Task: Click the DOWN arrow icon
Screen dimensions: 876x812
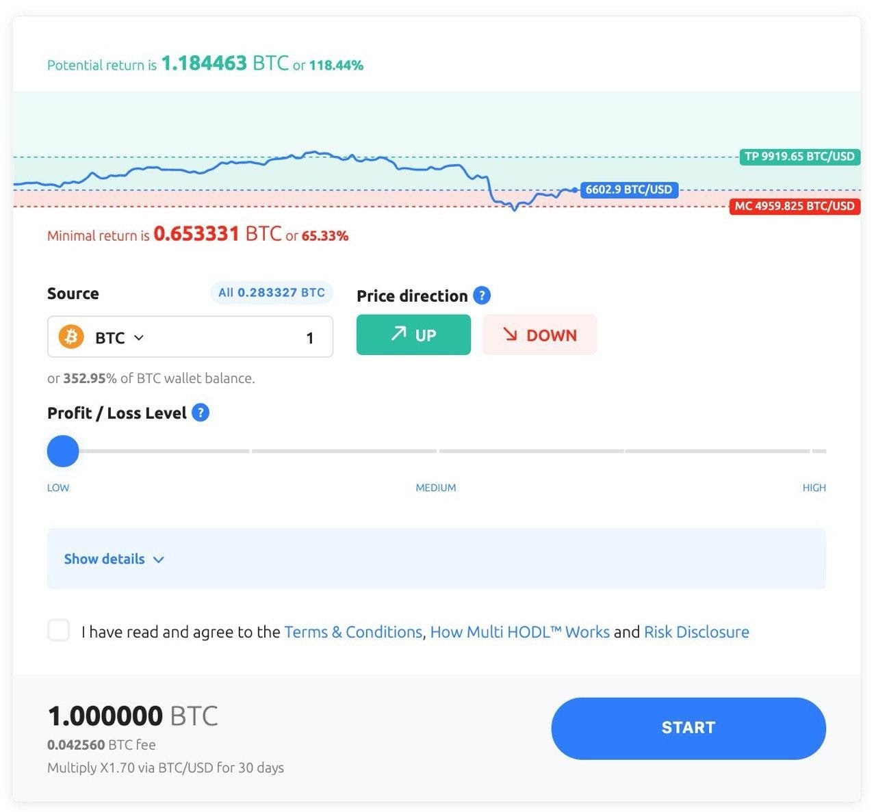Action: coord(511,335)
